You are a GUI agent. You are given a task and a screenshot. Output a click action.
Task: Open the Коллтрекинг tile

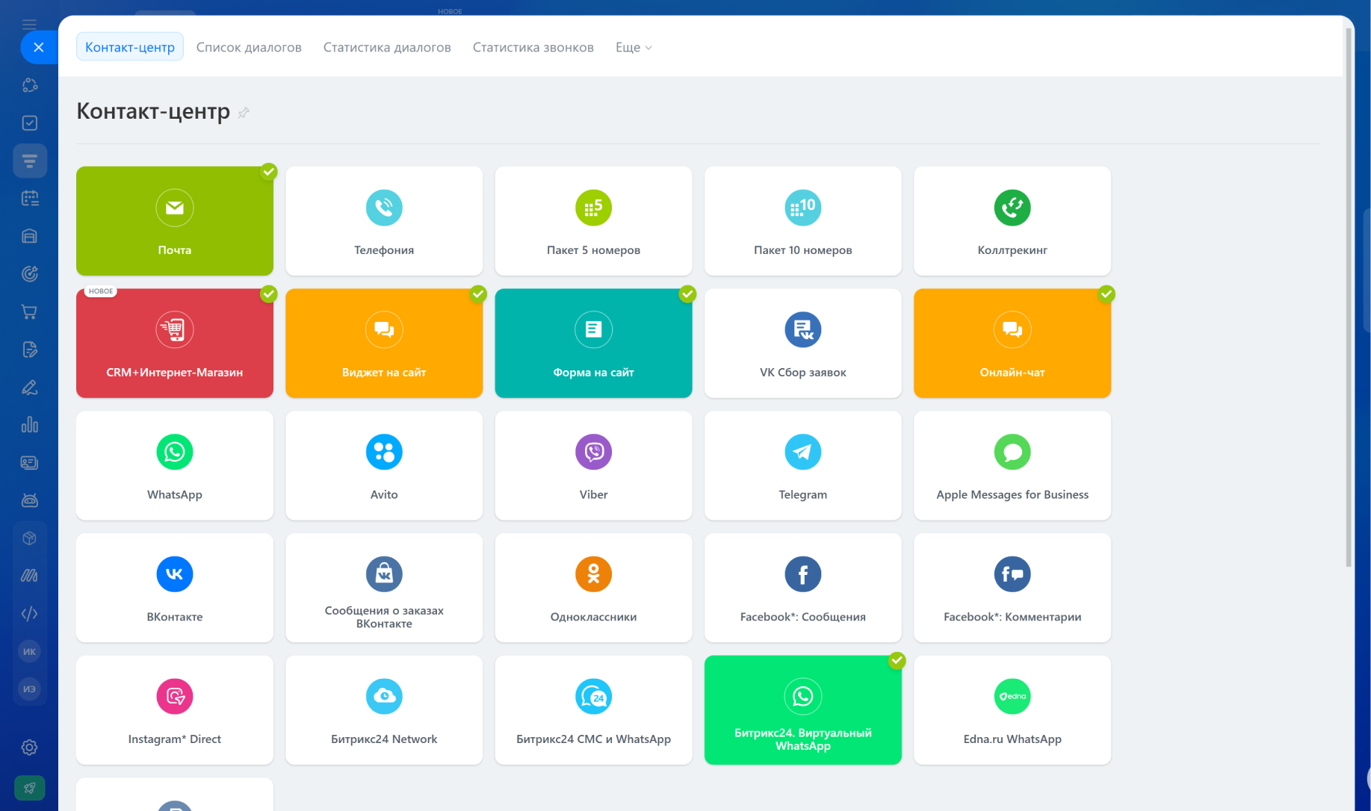1012,221
